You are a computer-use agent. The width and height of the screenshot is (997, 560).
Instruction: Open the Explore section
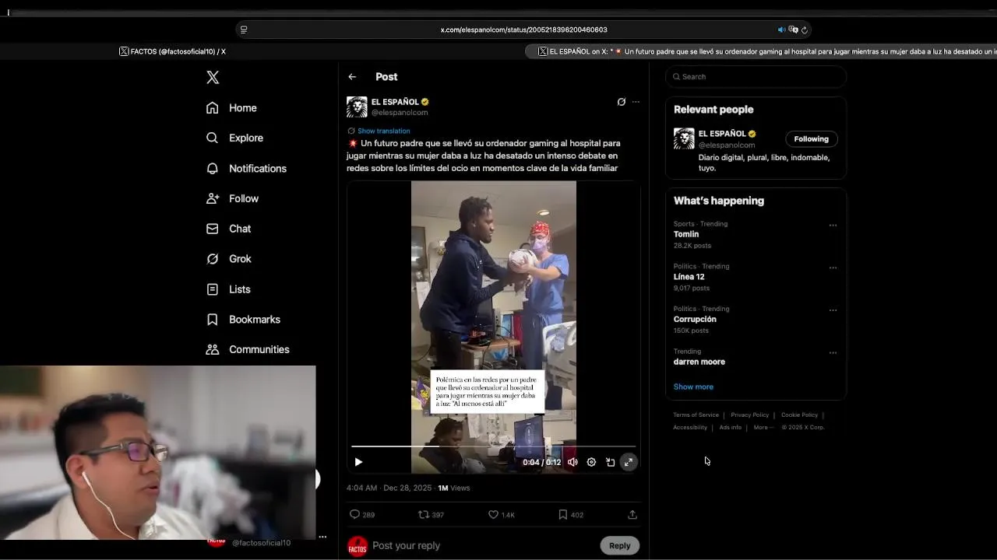pos(234,138)
